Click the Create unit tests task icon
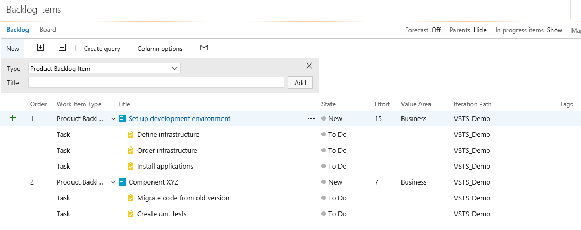This screenshot has width=581, height=230. point(131,214)
